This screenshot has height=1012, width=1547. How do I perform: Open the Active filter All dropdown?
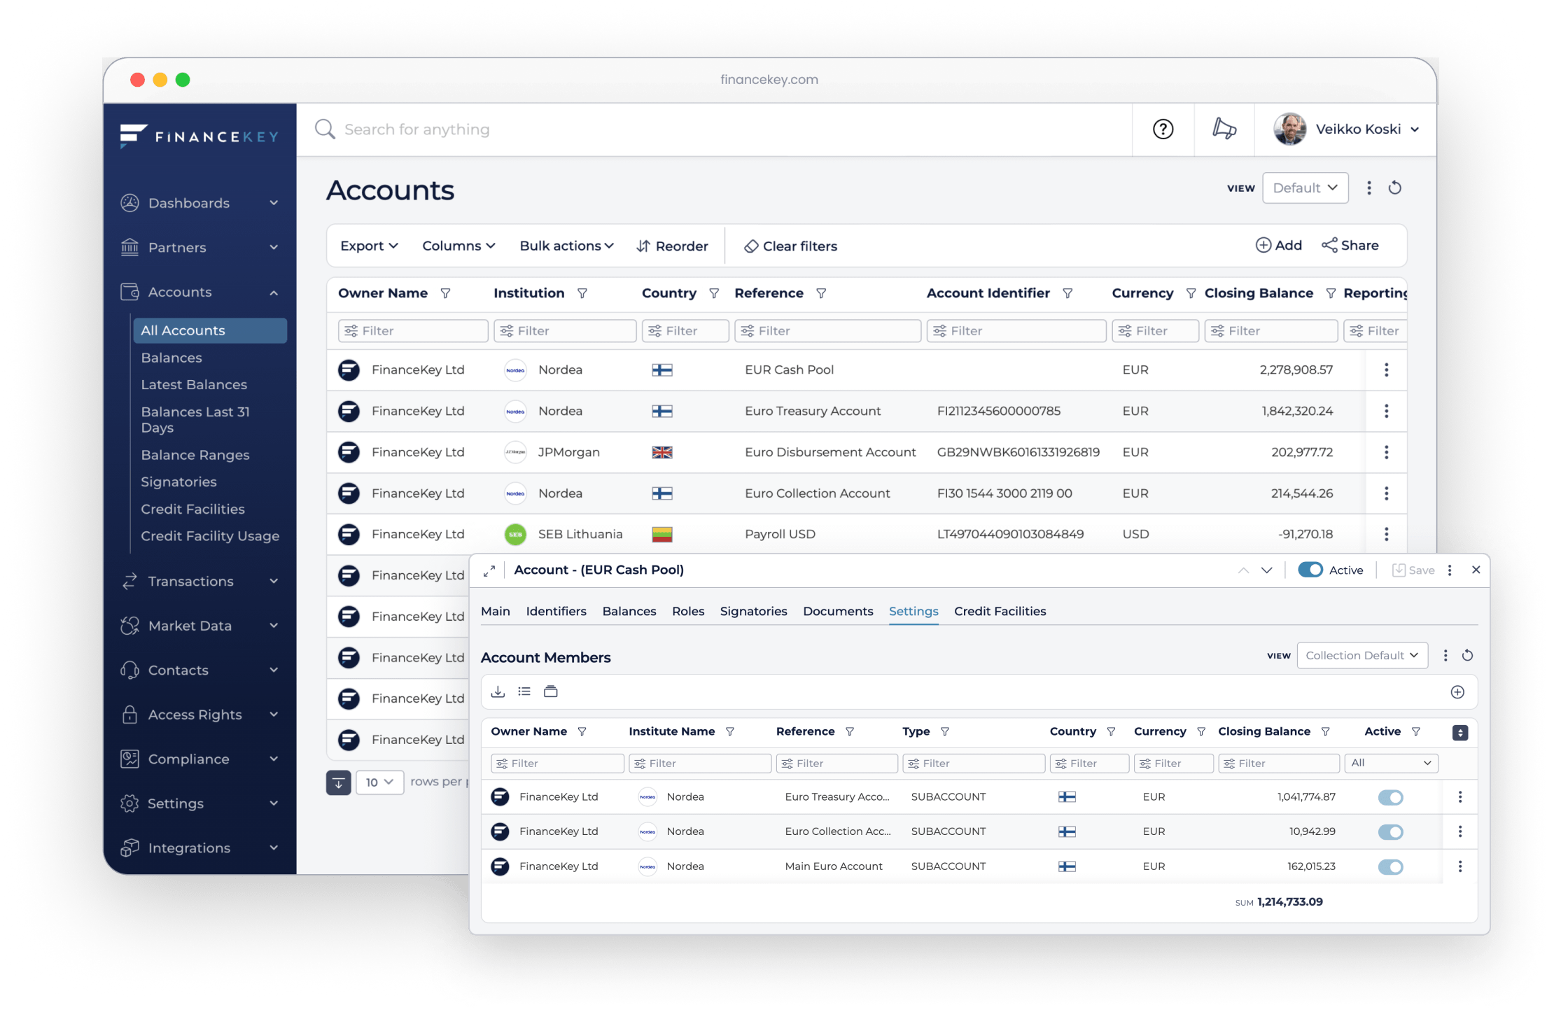(1391, 763)
